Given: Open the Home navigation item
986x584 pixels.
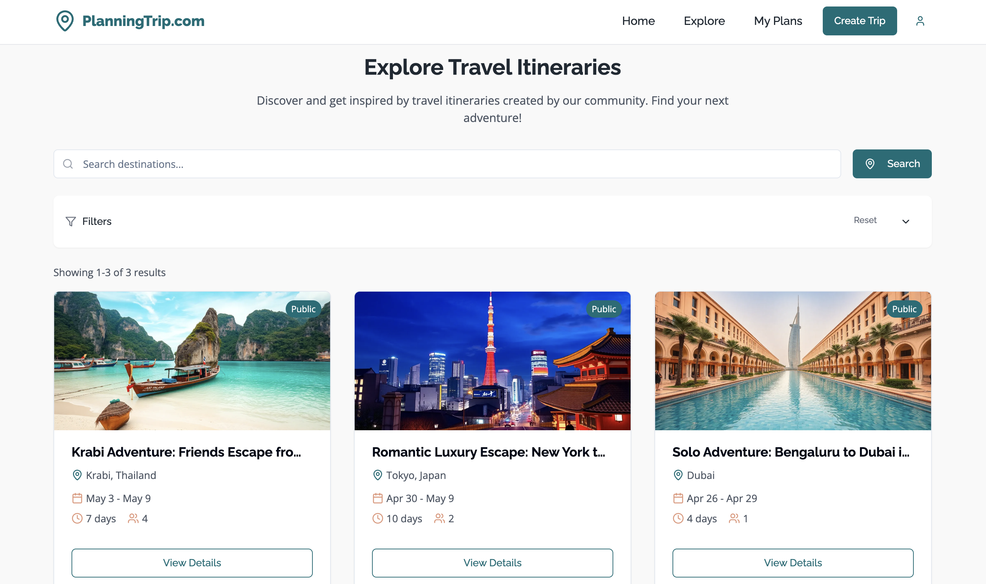Looking at the screenshot, I should pos(638,21).
